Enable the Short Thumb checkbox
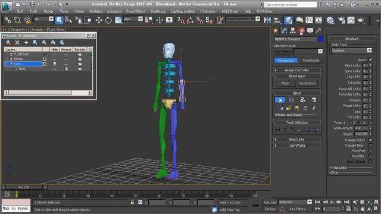This screenshot has height=214, width=381. [x=370, y=161]
